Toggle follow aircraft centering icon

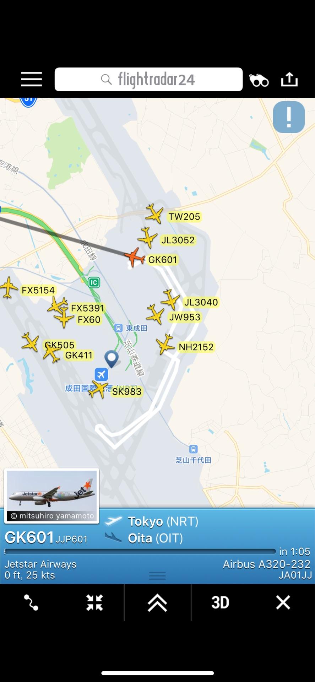[x=94, y=603]
